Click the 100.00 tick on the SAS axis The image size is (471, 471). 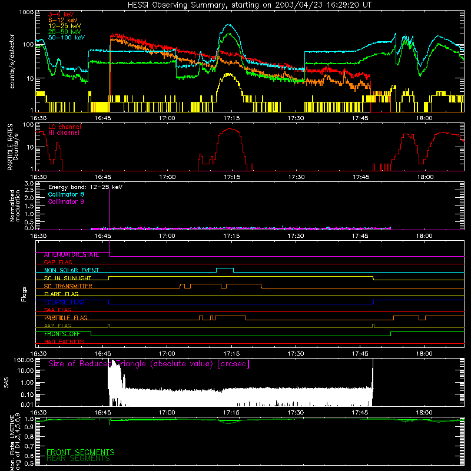click(24, 360)
